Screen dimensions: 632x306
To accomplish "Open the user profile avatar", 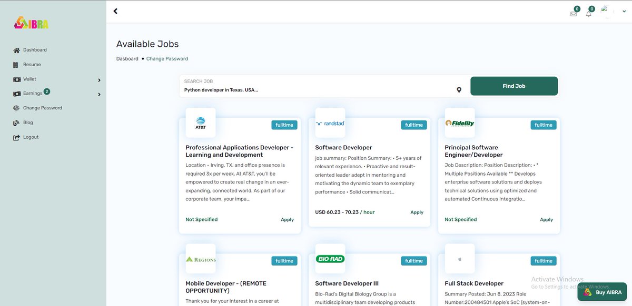I will [607, 12].
